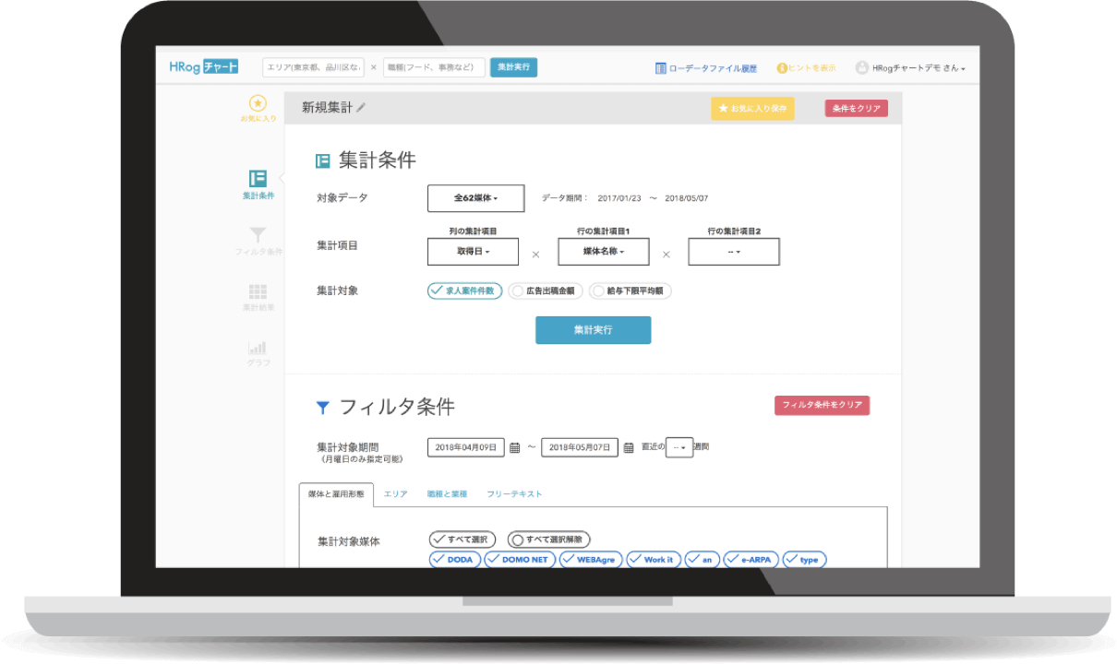Click the large 集計実行 button
The image size is (1117, 664).
click(593, 329)
